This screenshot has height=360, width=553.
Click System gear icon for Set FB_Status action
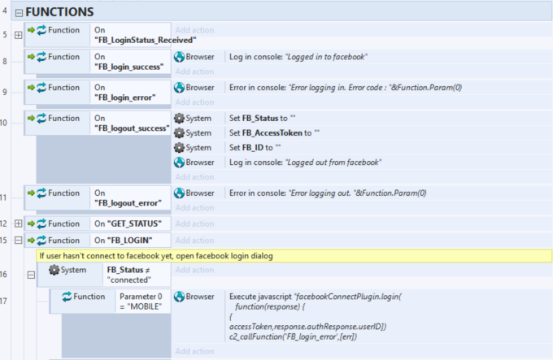click(179, 118)
